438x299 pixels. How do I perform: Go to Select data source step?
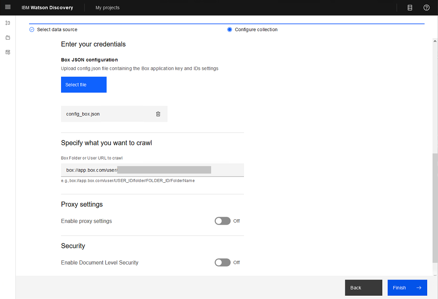(57, 29)
